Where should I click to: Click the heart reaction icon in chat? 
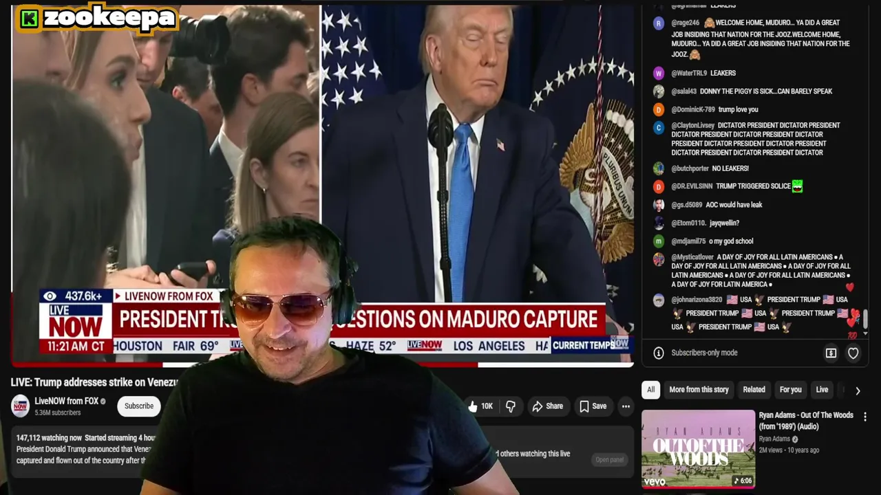[x=853, y=353]
